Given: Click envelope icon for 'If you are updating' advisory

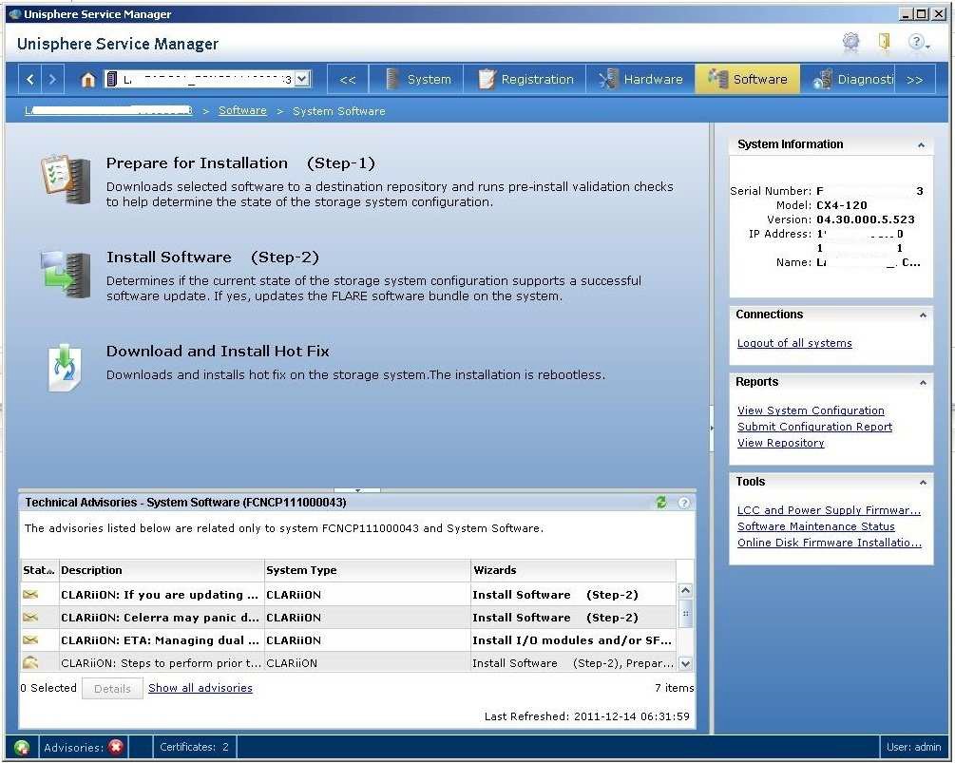Looking at the screenshot, I should click(30, 594).
